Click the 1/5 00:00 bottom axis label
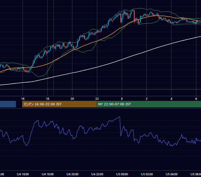This screenshot has height=177, width=201. pyautogui.click(x=122, y=174)
